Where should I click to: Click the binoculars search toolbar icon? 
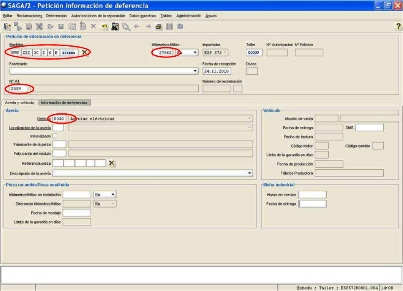click(115, 26)
